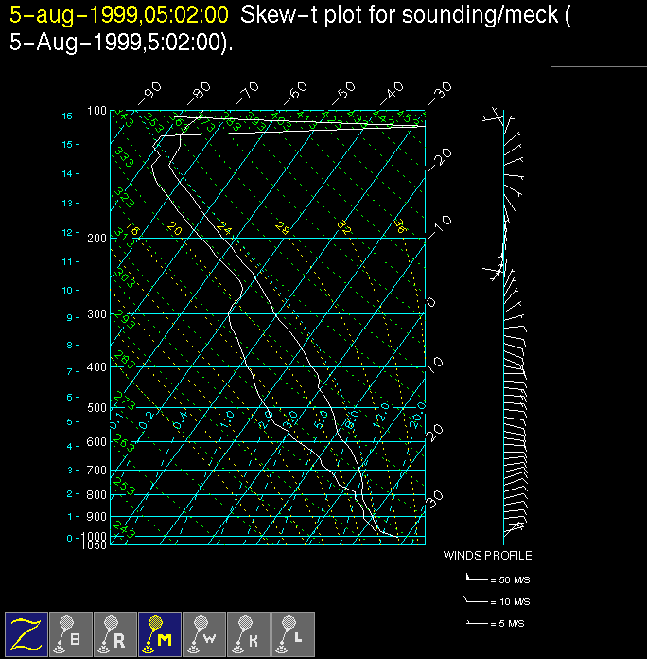Click the 50 M/S wind barb legend
Image resolution: width=647 pixels, height=659 pixels.
(492, 578)
